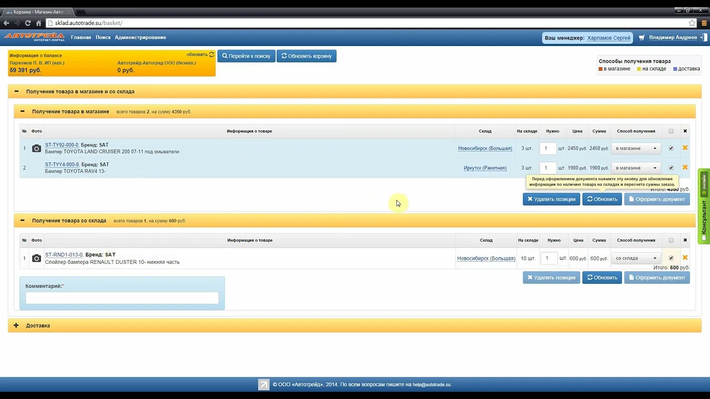Image resolution: width=710 pixels, height=399 pixels.
Task: Click 'Обновить' button in store section
Action: [x=602, y=199]
